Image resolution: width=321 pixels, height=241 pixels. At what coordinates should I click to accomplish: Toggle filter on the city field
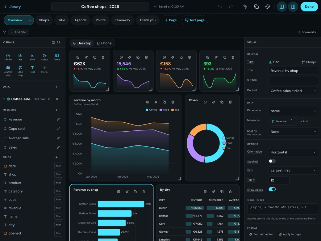58,225
